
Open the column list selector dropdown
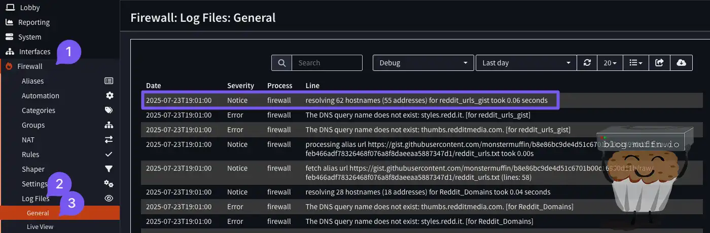point(635,63)
